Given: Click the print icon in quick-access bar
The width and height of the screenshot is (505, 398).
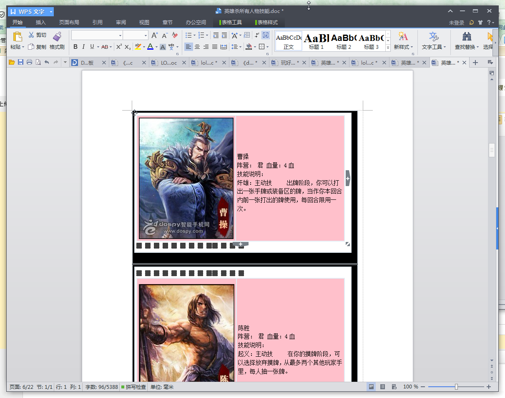Looking at the screenshot, I should click(x=29, y=63).
